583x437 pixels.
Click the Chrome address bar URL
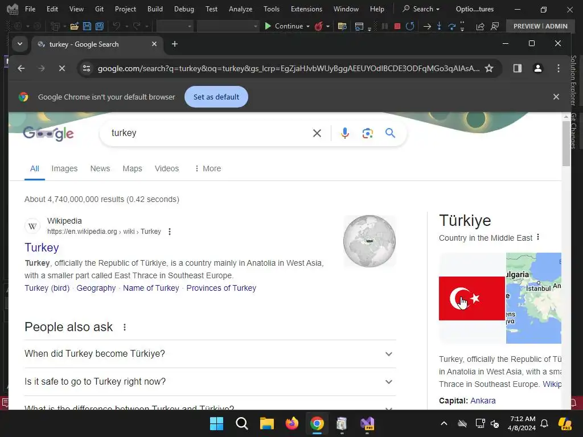(288, 68)
